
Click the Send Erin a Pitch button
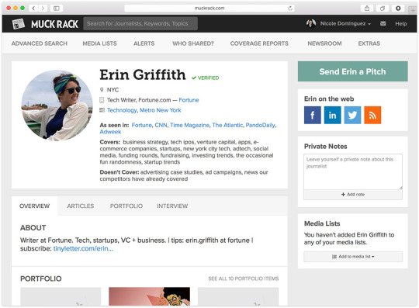(353, 71)
